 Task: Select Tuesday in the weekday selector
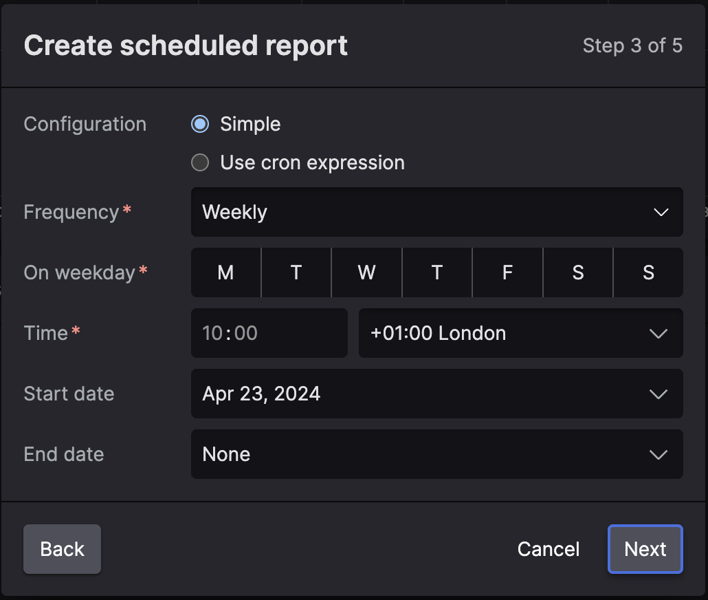[x=296, y=272]
